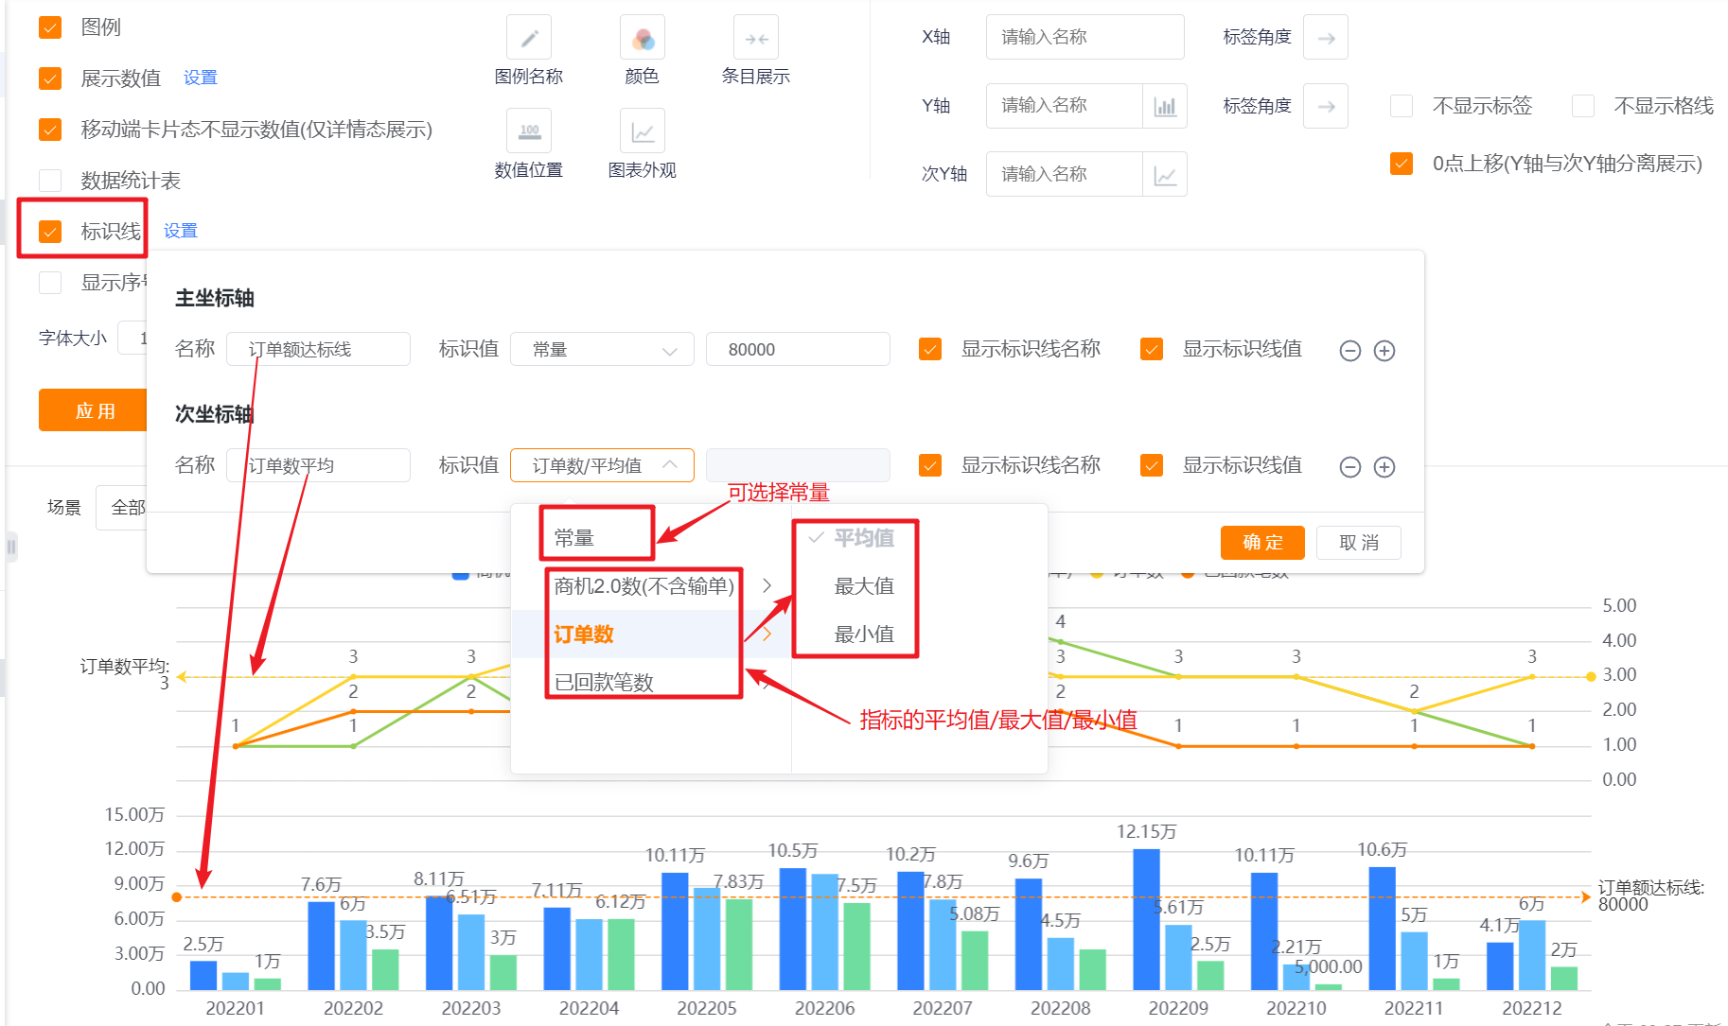Image resolution: width=1728 pixels, height=1026 pixels.
Task: Toggle the 标识线 checkbox
Action: (x=50, y=232)
